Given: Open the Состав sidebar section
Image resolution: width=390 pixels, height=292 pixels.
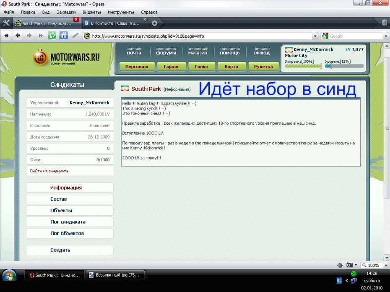Looking at the screenshot, I should 59,199.
